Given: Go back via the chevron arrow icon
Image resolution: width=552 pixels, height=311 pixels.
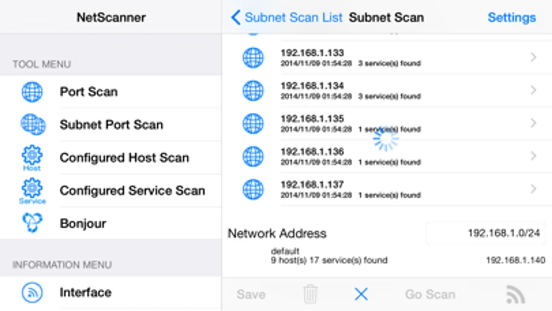Looking at the screenshot, I should tap(236, 17).
